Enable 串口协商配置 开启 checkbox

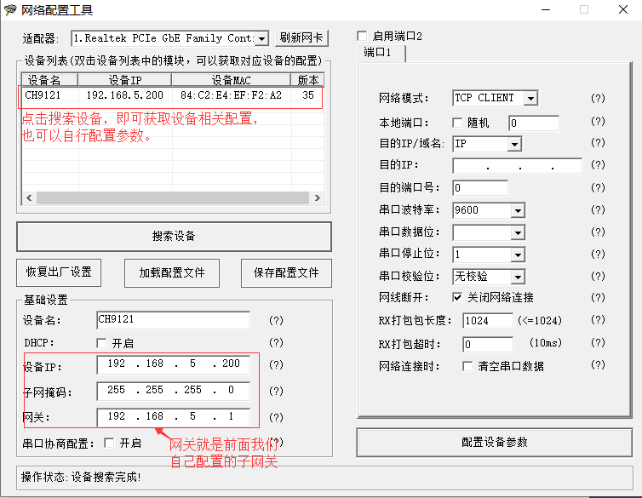coord(109,443)
